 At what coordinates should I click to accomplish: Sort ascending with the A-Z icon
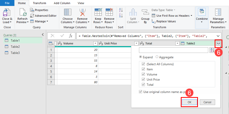[121, 10]
